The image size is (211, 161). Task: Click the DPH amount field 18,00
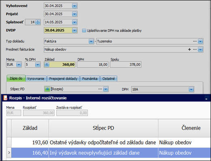click(93, 65)
